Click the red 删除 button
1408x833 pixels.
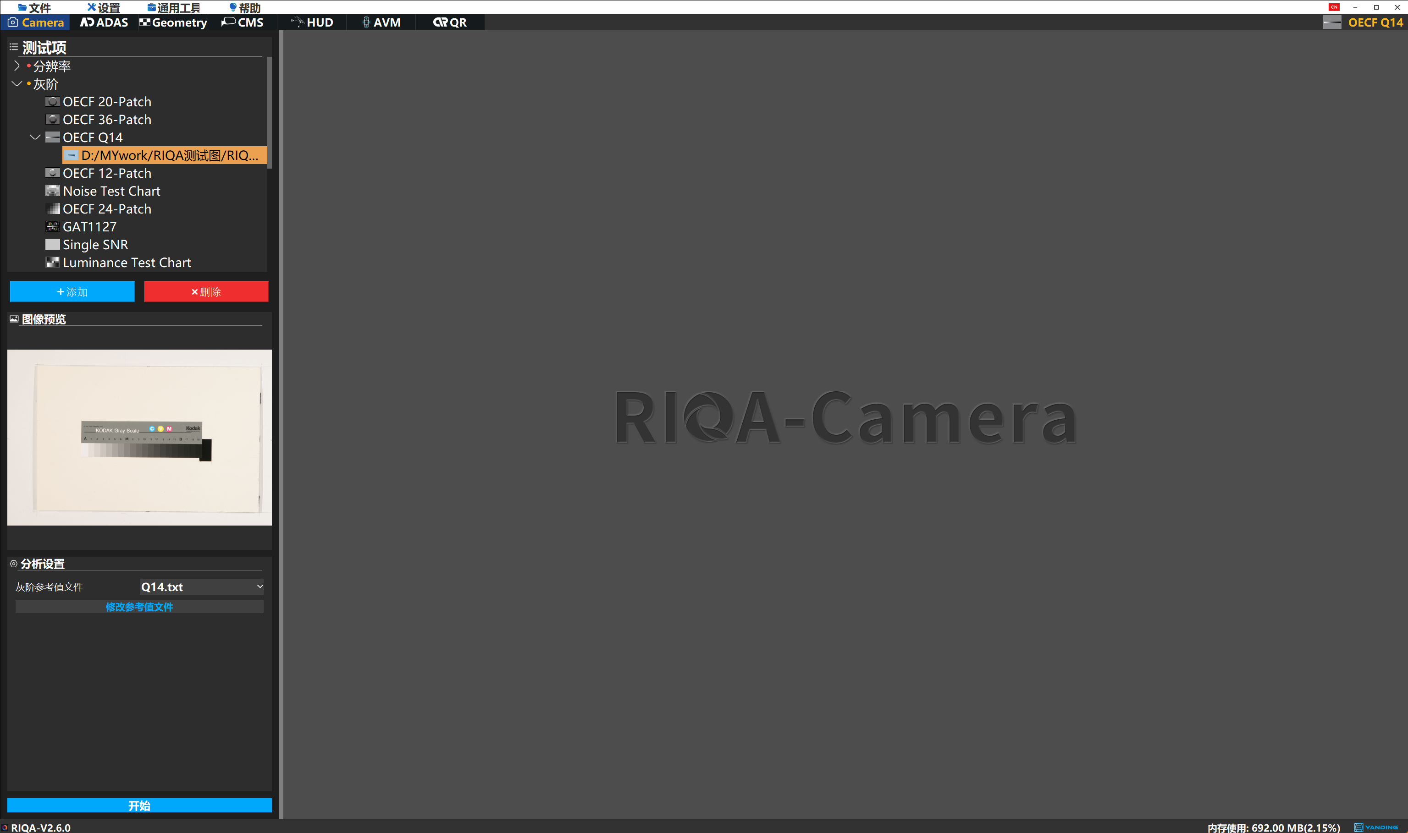[x=206, y=292]
